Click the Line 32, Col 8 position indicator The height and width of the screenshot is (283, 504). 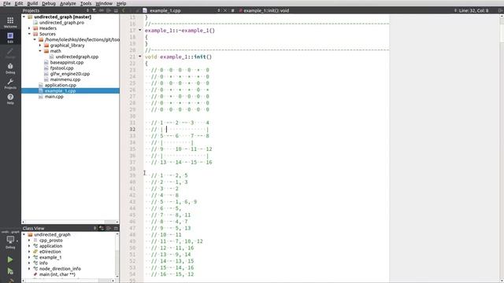(473, 10)
